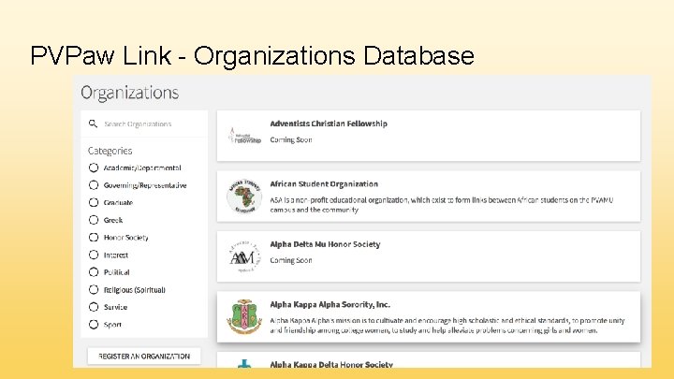This screenshot has width=674, height=379.
Task: Open the Alpha Delta Mu logo
Action: 244,256
